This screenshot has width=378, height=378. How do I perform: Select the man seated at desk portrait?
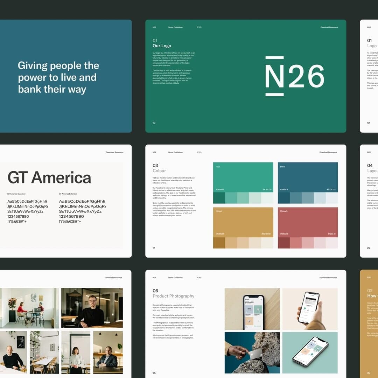pyautogui.click(x=92, y=308)
